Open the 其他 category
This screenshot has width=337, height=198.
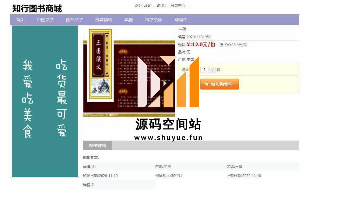129,20
